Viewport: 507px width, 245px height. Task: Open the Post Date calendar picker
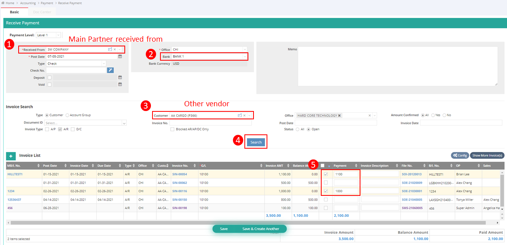coord(120,57)
